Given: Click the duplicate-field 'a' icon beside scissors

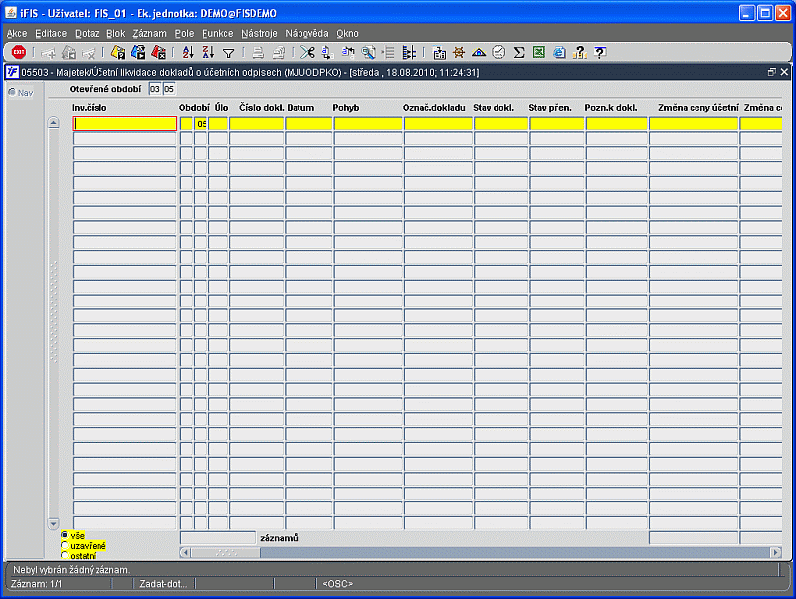Looking at the screenshot, I should pyautogui.click(x=328, y=52).
